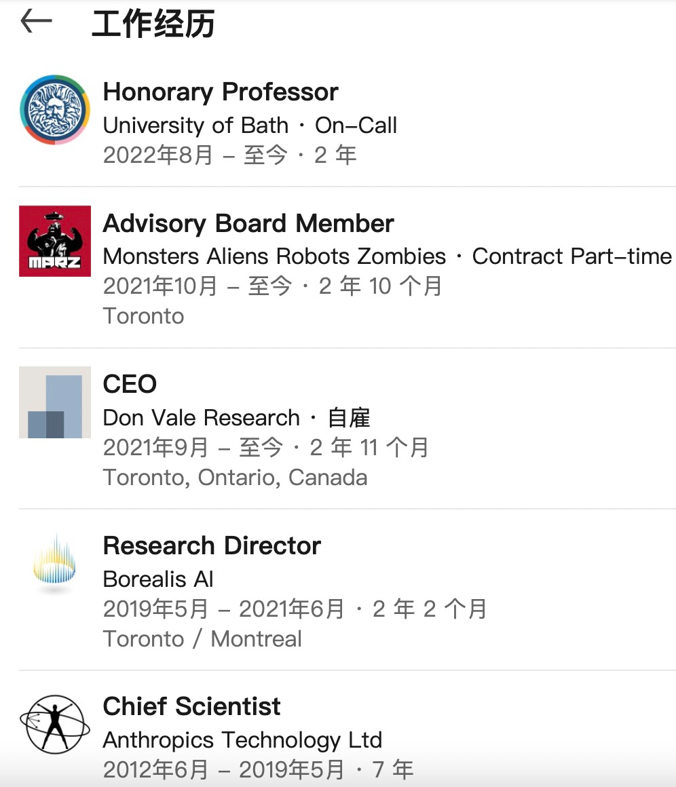
Task: Click the Borealis AI company name
Action: 158,579
